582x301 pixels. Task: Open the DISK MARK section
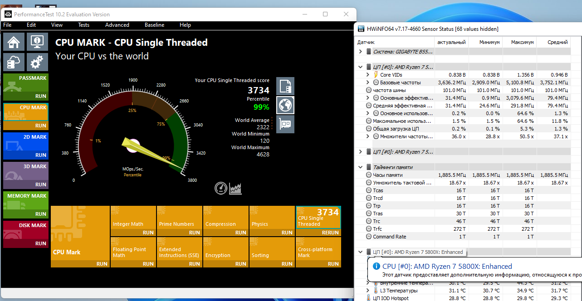(x=25, y=234)
